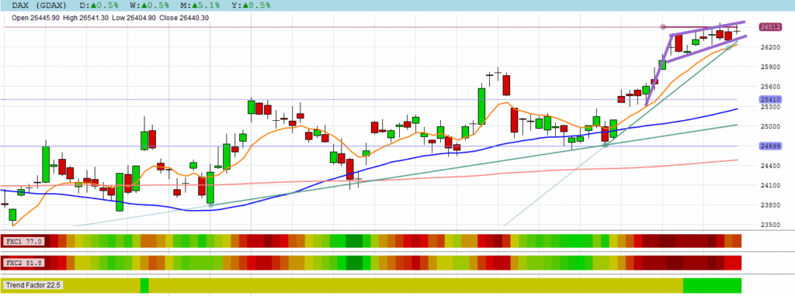795x296 pixels.
Task: Select the FXC2 81.8 indicator label
Action: 24,263
